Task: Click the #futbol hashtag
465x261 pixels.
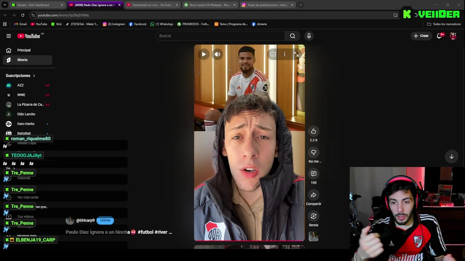Action: (145, 232)
